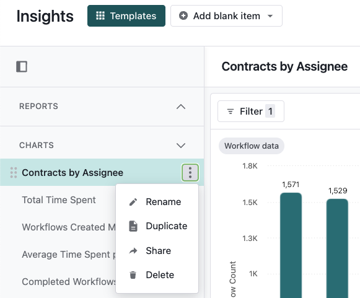
Task: Click the filter lines icon
Action: 230,112
